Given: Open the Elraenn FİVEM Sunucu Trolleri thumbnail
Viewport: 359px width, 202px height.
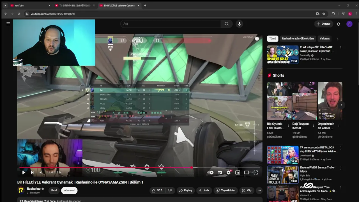Looking at the screenshot, I should click(283, 175).
